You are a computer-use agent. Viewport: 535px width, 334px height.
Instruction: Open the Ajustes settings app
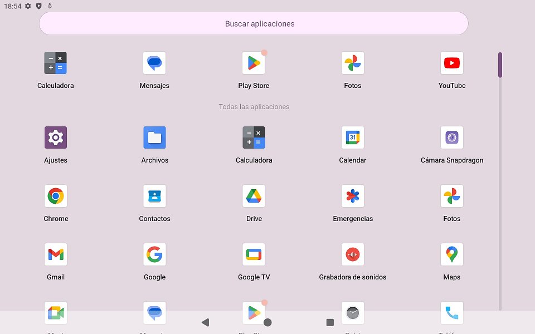click(56, 137)
